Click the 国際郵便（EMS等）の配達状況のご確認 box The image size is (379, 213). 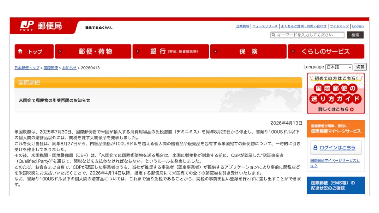coord(336,185)
